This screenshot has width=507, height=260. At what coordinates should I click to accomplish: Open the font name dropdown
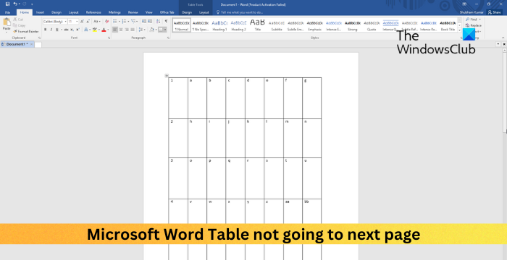66,21
